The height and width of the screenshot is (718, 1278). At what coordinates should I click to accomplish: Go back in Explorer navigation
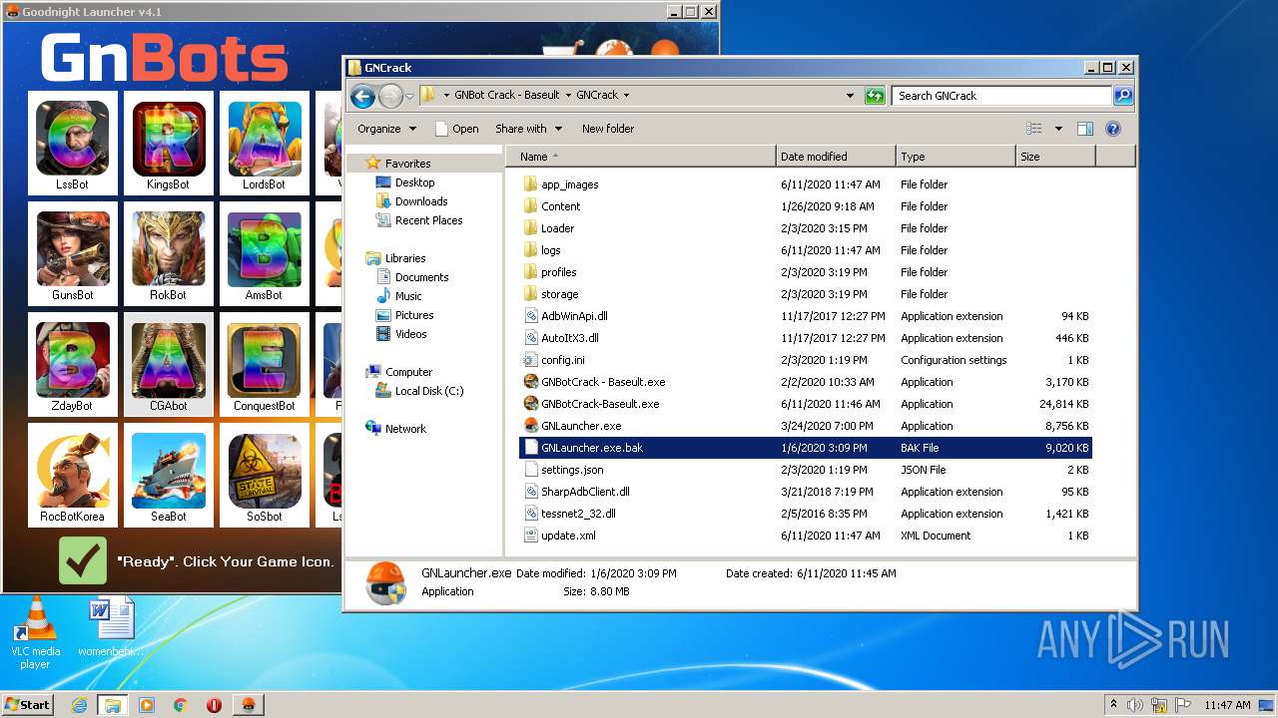click(362, 96)
